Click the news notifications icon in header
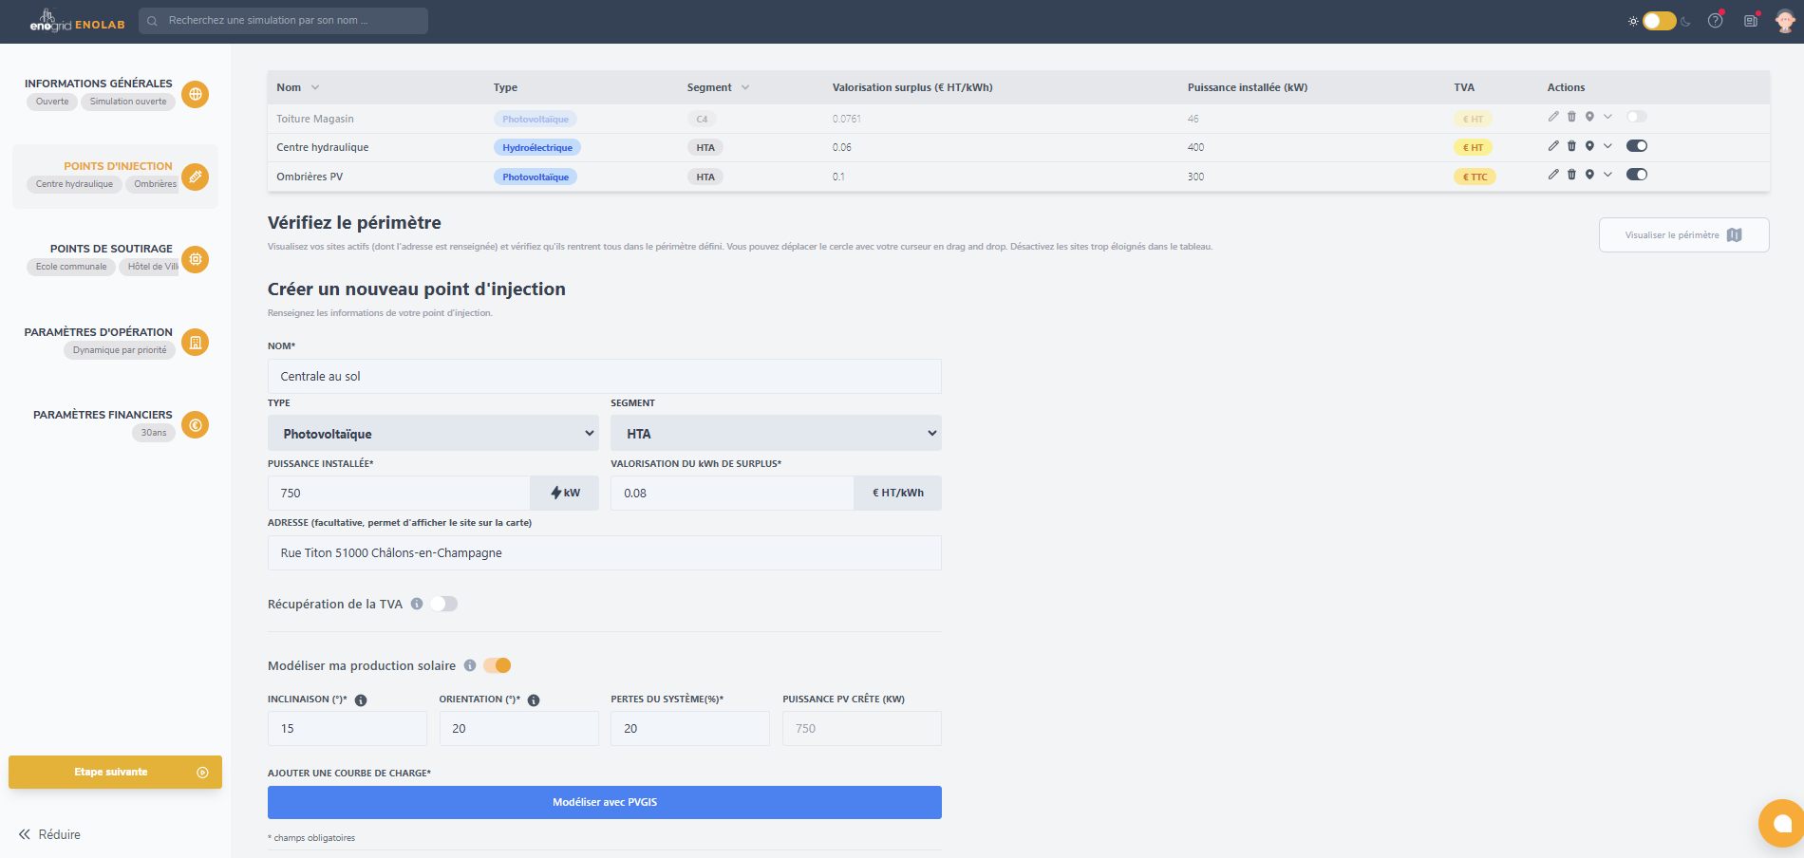Image resolution: width=1804 pixels, height=858 pixels. click(1750, 21)
